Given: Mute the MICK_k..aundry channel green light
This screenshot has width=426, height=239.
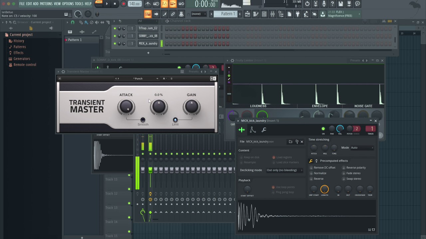Looking at the screenshot, I should click(115, 43).
